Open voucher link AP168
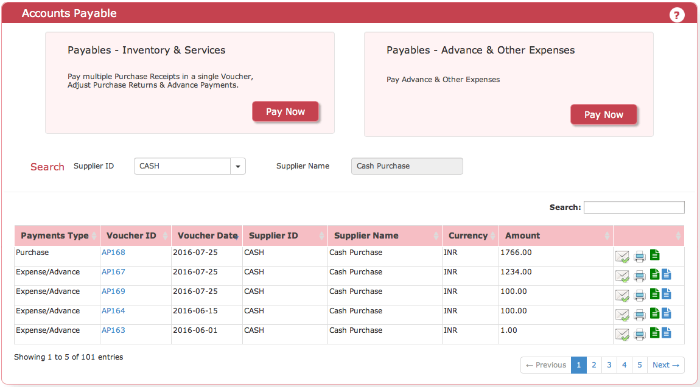 coord(113,252)
